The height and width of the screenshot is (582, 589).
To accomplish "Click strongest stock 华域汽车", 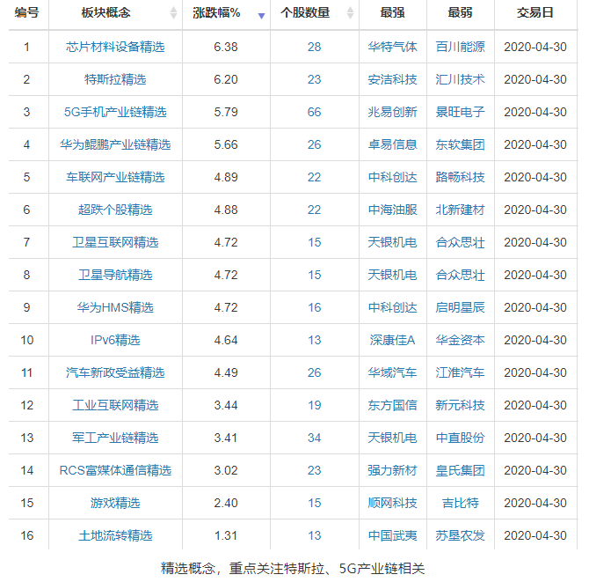I will click(393, 372).
